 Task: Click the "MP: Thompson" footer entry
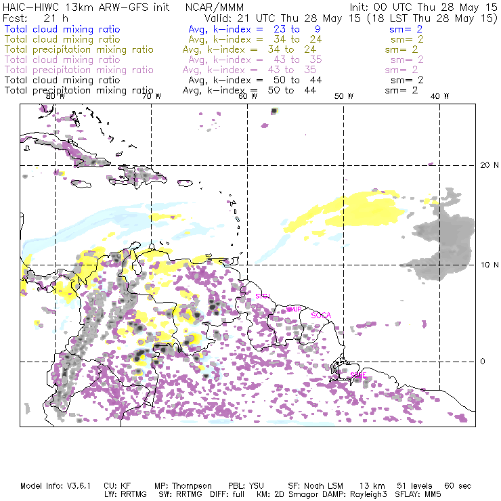pyautogui.click(x=183, y=486)
